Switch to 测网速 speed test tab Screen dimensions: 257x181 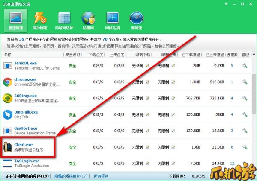pyautogui.click(x=137, y=21)
